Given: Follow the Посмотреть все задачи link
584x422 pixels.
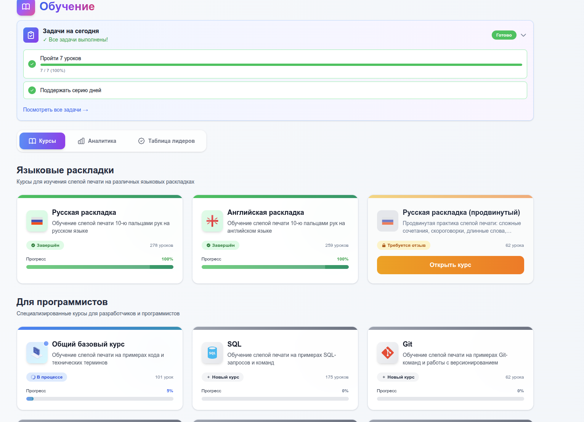Looking at the screenshot, I should 56,110.
